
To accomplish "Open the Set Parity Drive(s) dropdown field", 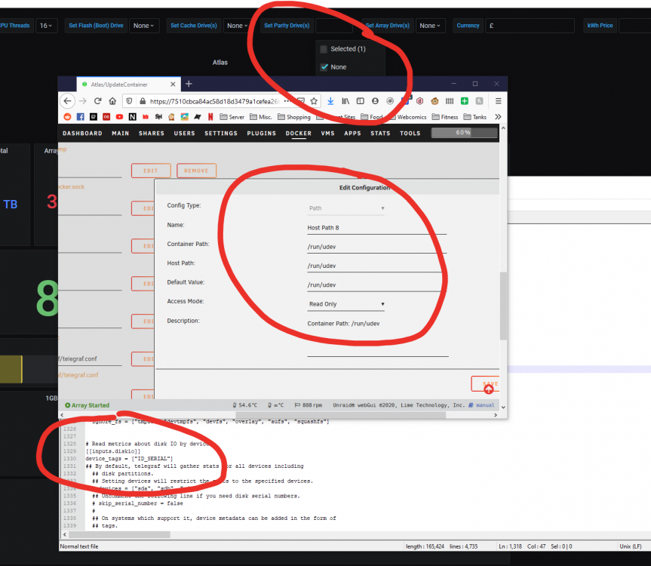I will 334,26.
